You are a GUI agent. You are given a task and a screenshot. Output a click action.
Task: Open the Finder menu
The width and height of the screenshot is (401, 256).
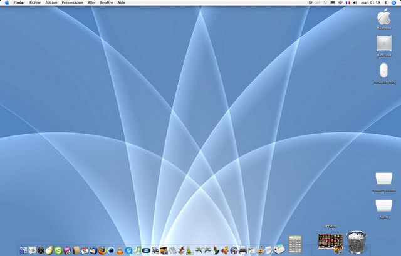19,2
